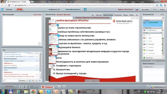The image size is (167, 94).
Task: Click chat scrollbar up arrow
Action: (41, 53)
